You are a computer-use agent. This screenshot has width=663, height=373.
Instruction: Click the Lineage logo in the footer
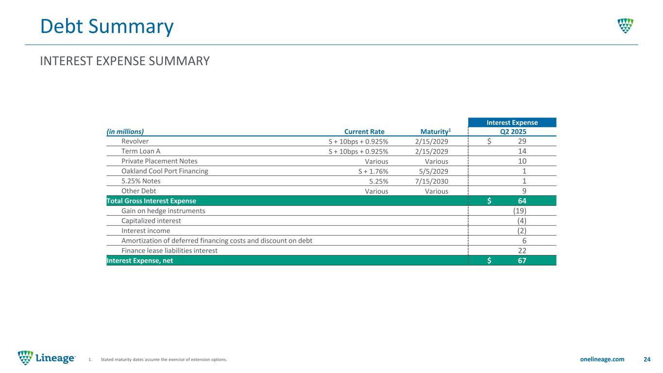tap(47, 358)
